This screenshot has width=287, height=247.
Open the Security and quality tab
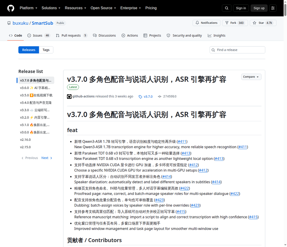point(184,35)
